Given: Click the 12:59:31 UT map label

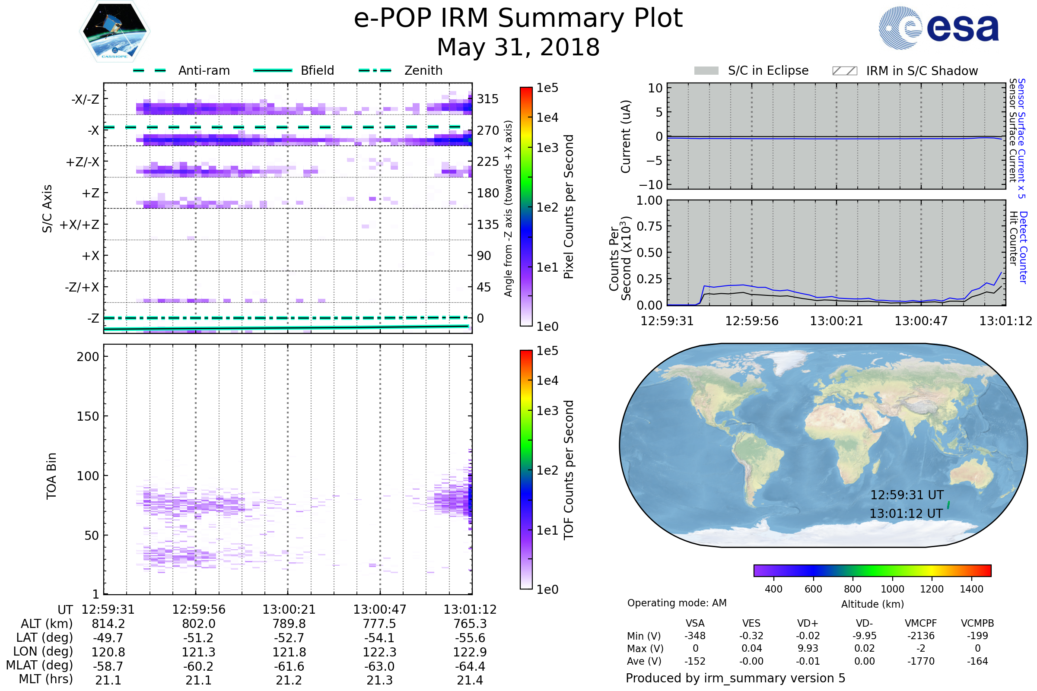Looking at the screenshot, I should click(x=907, y=495).
